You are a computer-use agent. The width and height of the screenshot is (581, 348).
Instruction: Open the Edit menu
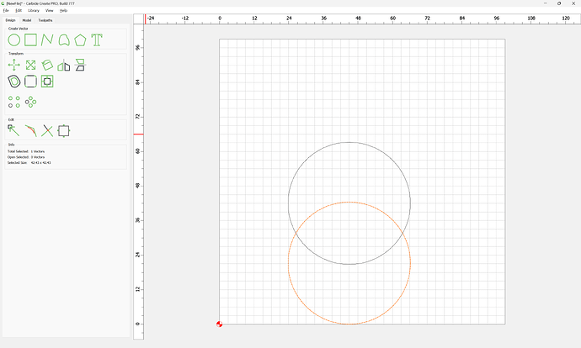tap(19, 11)
